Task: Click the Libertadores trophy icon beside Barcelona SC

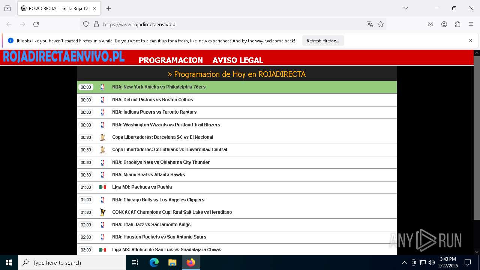Action: point(102,137)
